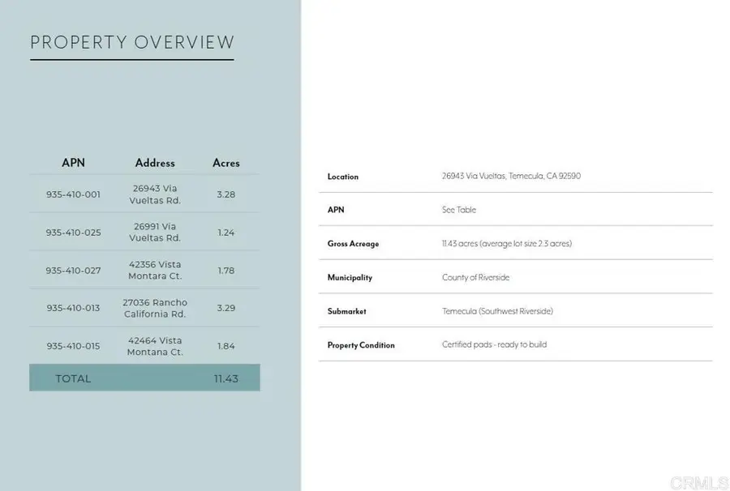This screenshot has height=491, width=730.
Task: Click the County of Riverside value
Action: click(x=475, y=278)
